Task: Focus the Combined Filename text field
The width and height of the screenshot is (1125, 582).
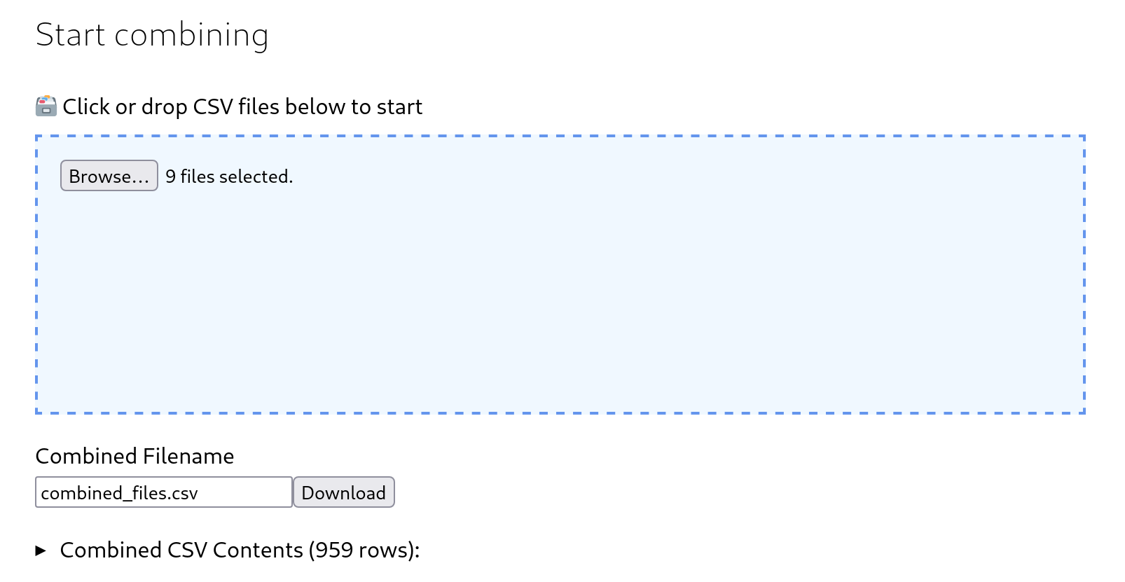Action: coord(163,493)
